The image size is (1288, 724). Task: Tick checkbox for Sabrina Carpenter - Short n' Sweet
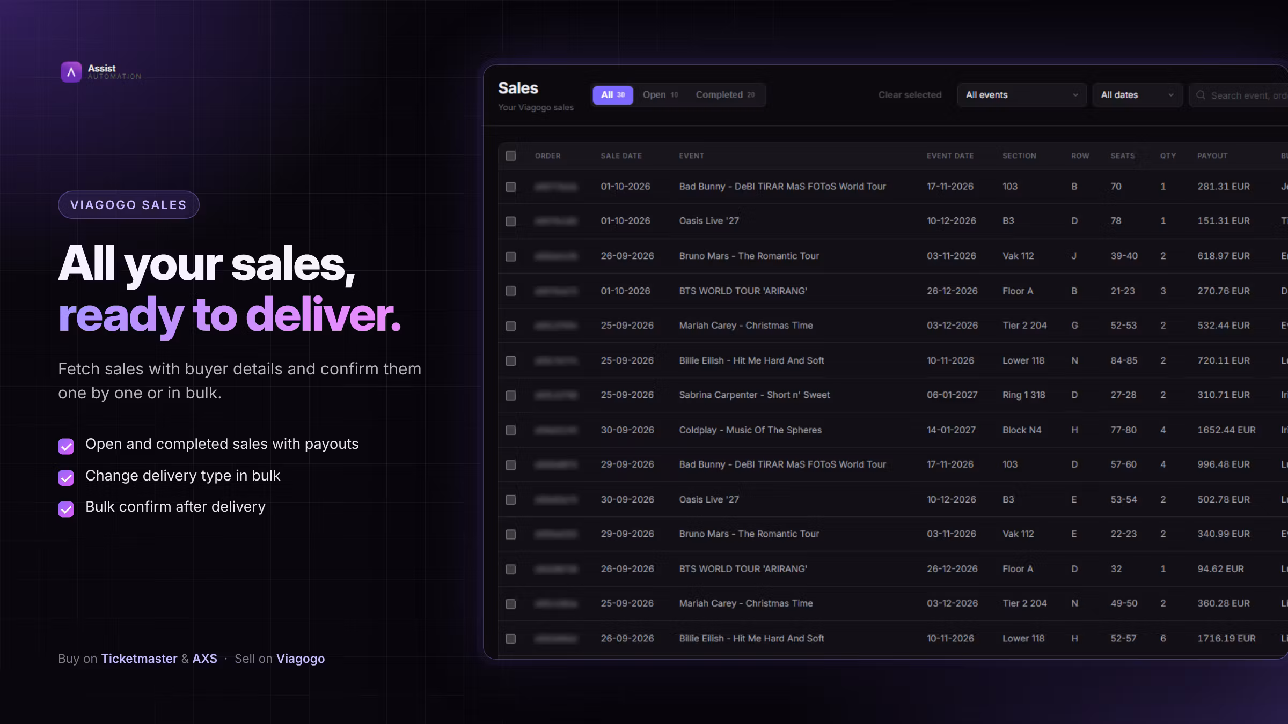[x=510, y=395]
